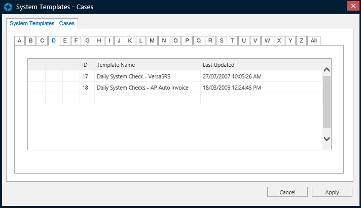Sort by the Last Updated column header
Image resolution: width=361 pixels, height=208 pixels.
pos(219,65)
